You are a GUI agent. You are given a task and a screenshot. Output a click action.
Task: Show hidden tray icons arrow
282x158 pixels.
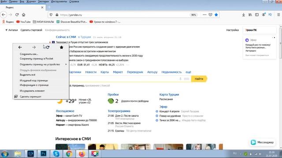241,154
